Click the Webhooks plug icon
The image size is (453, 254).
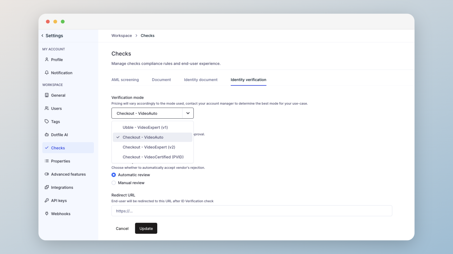click(x=47, y=214)
